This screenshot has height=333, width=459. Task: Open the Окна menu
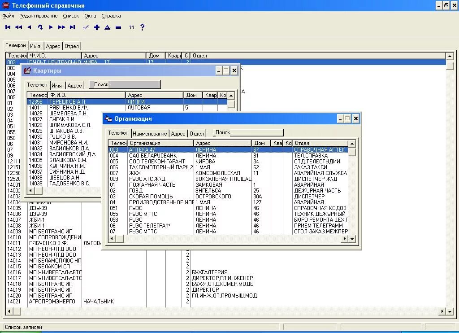point(90,16)
